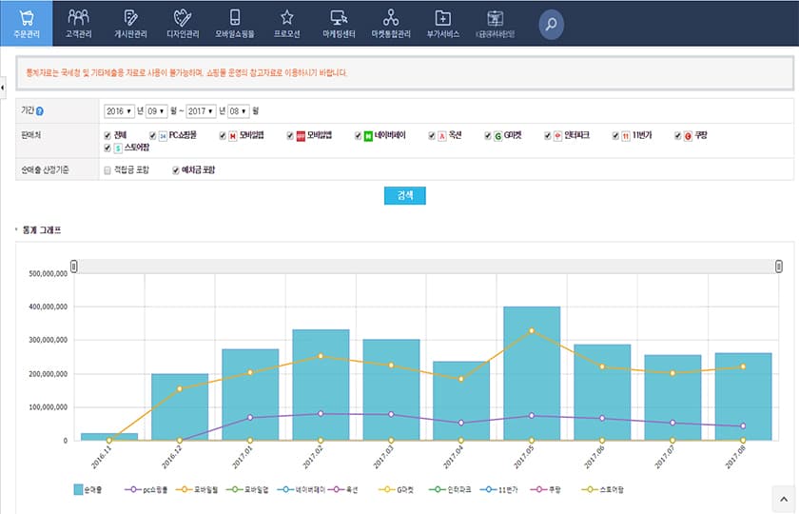Open the end year 2017 dropdown
Viewport: 799px width, 514px height.
pyautogui.click(x=201, y=111)
